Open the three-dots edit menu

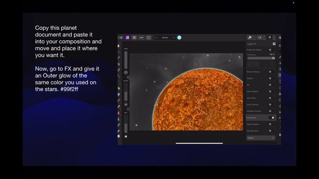pos(142,38)
